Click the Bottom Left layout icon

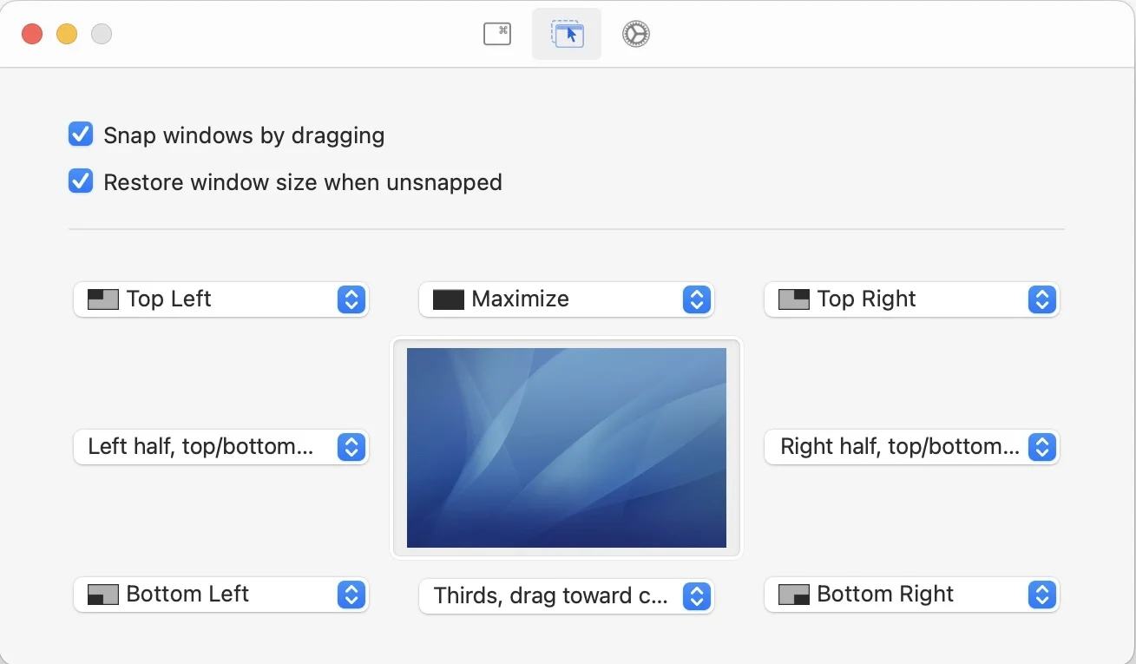click(103, 595)
